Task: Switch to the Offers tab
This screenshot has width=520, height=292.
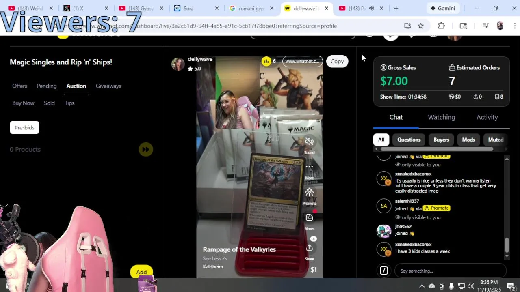Action: (19, 86)
